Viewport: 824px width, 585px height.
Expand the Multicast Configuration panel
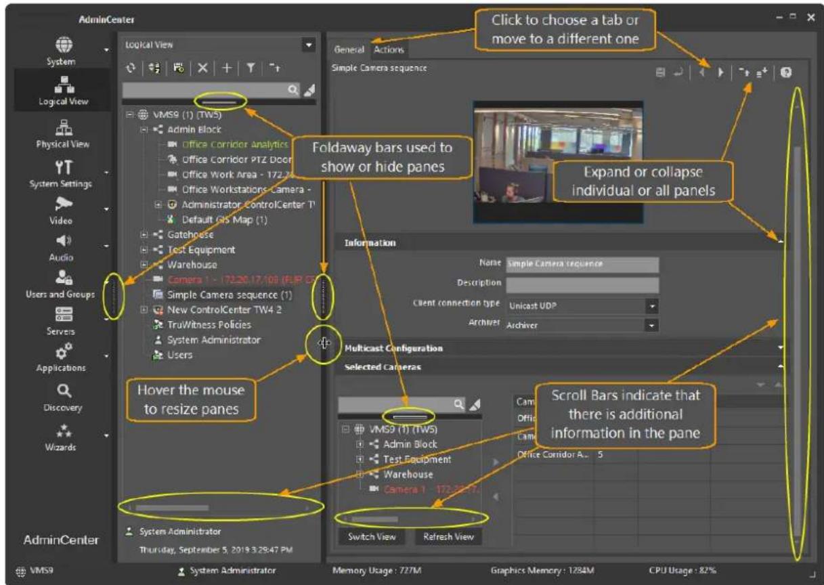pyautogui.click(x=782, y=348)
